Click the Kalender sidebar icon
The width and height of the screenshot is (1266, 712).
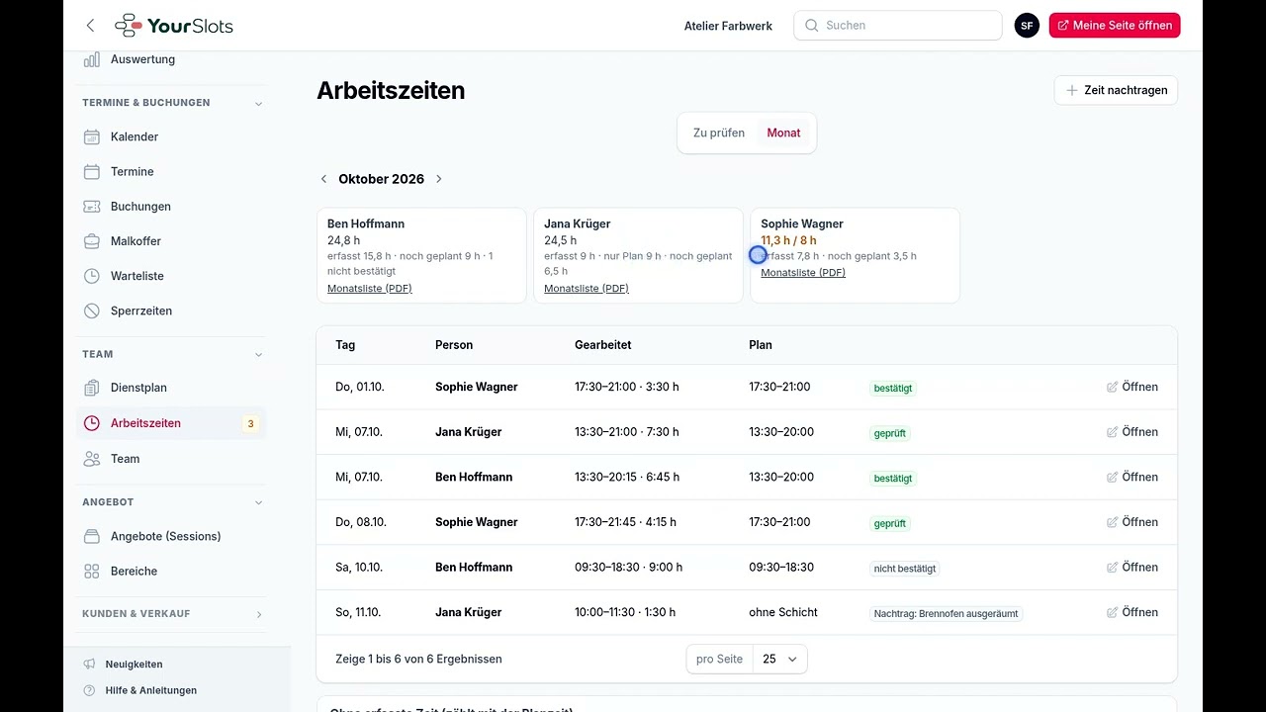point(92,136)
